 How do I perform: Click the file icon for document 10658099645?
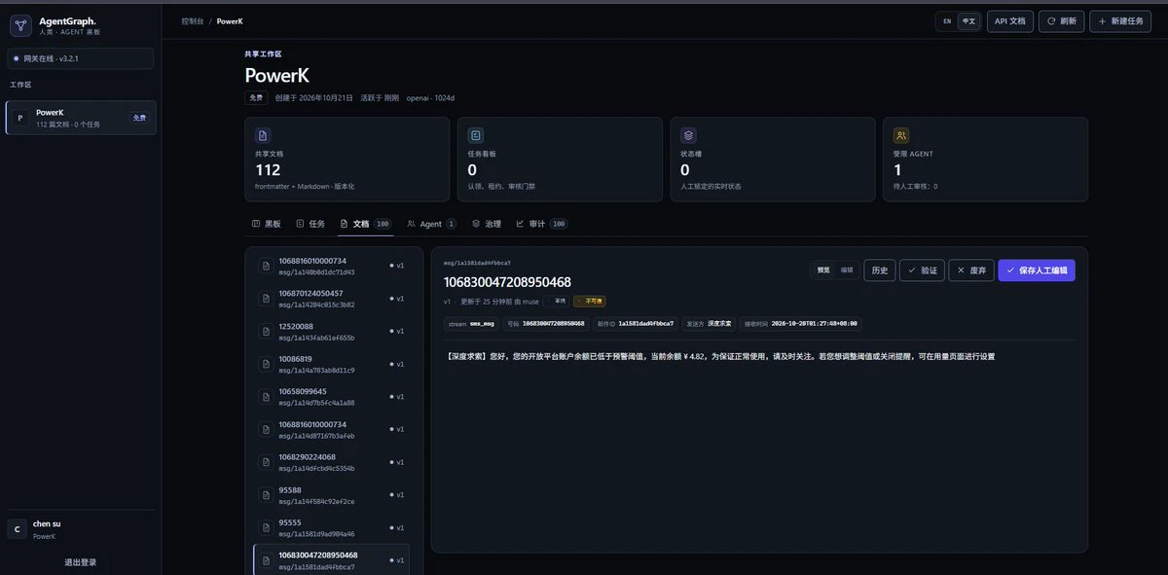pos(265,396)
